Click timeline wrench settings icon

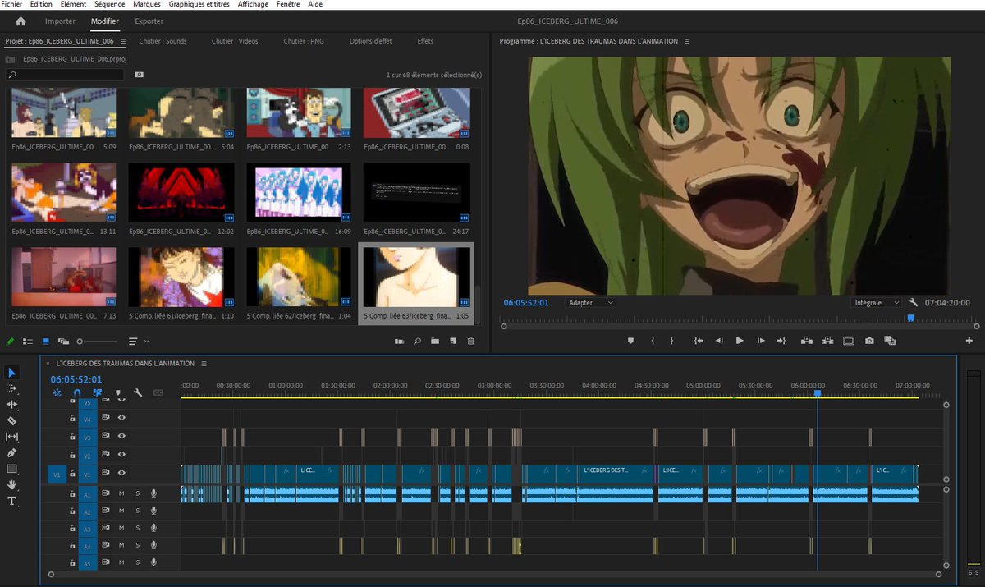pyautogui.click(x=138, y=392)
